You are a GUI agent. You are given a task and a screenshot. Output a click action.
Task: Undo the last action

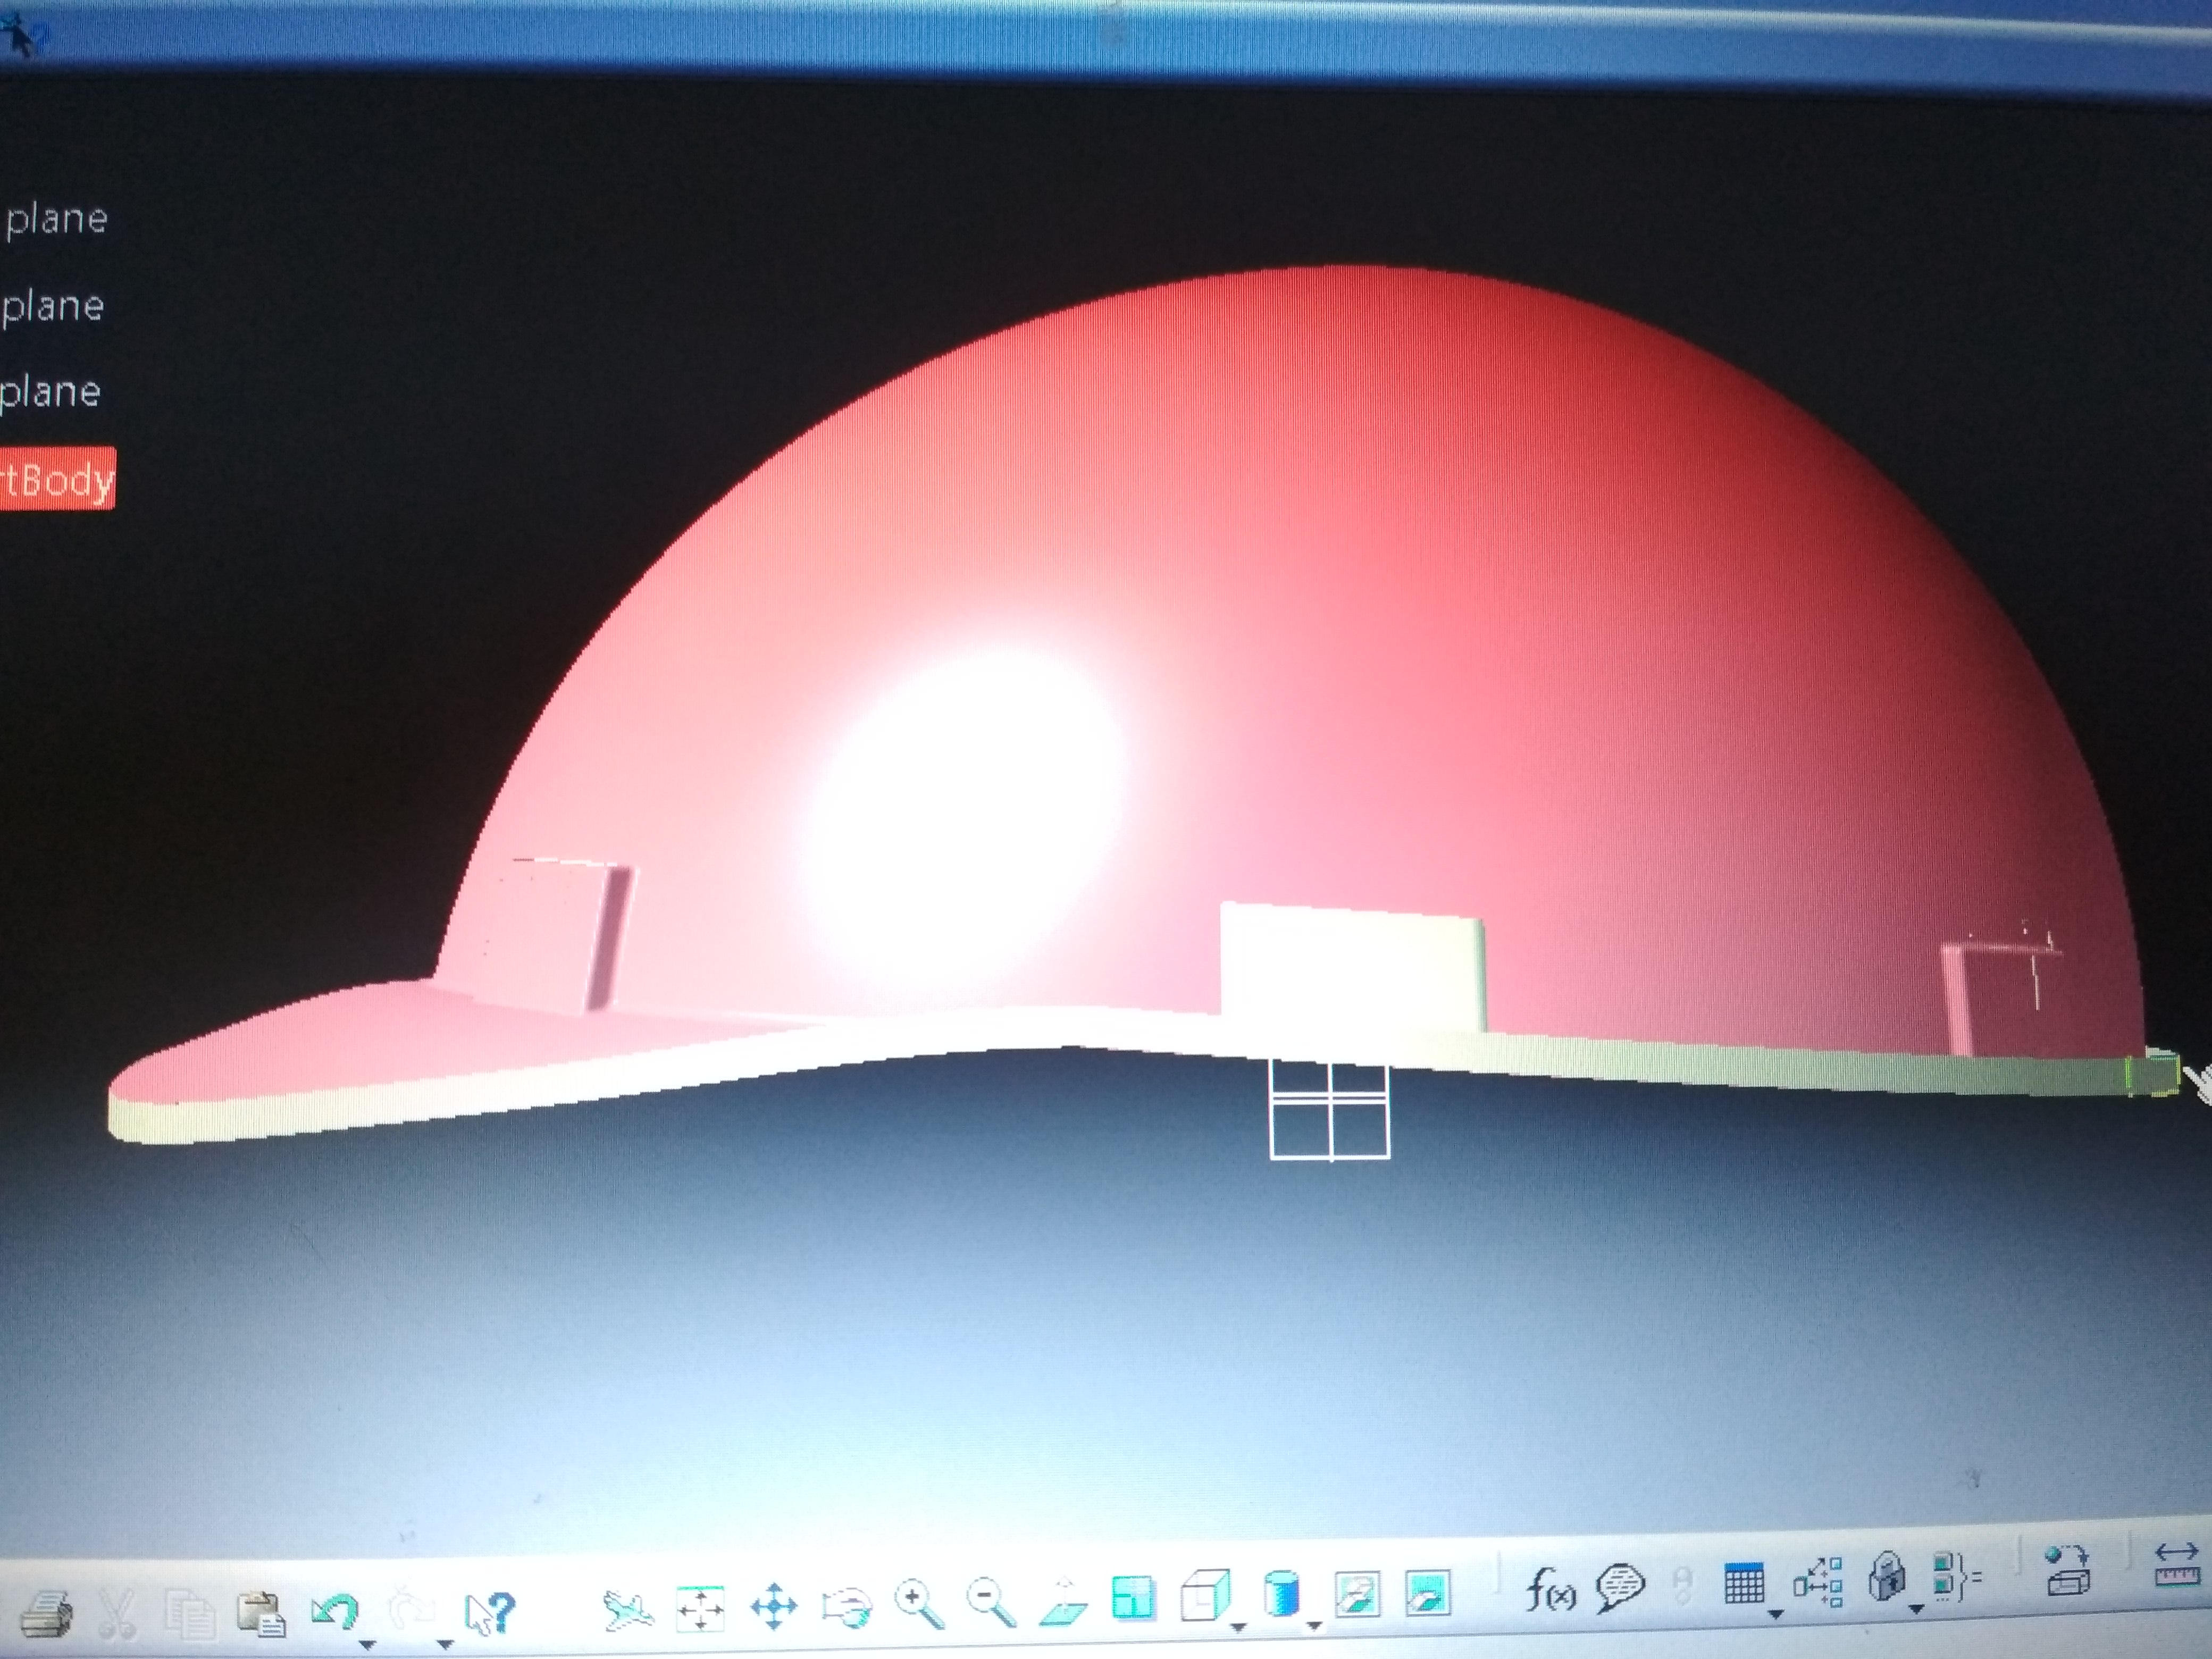tap(334, 1610)
